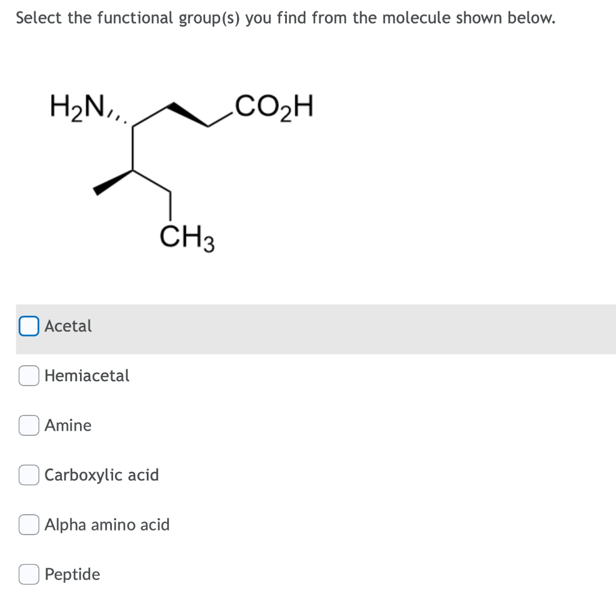This screenshot has height=608, width=616.
Task: Click the CH3 label in the structure
Action: [x=186, y=236]
